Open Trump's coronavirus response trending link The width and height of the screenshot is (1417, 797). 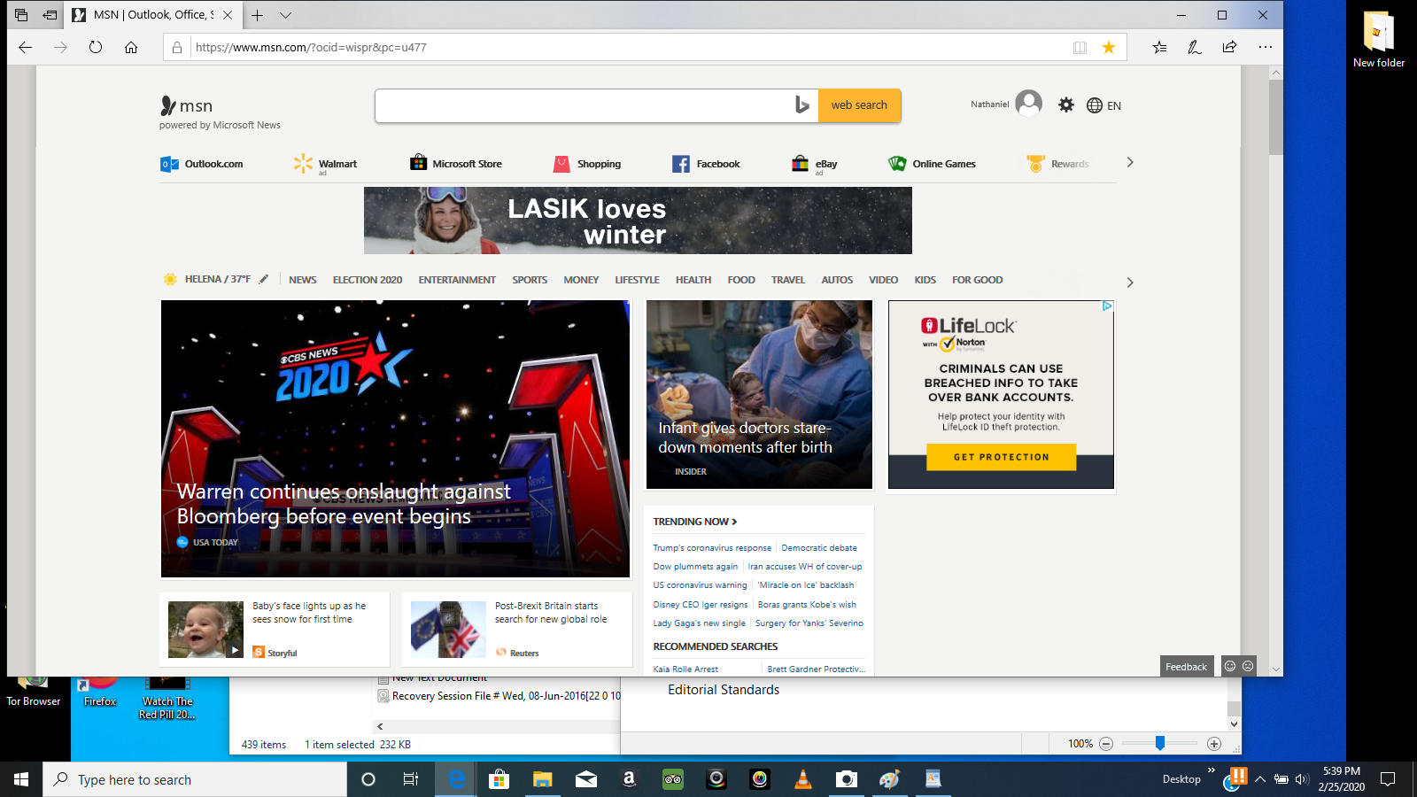click(x=712, y=548)
